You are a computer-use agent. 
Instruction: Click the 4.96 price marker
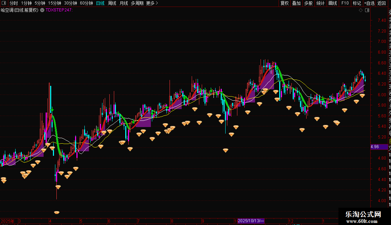[x=379, y=147]
